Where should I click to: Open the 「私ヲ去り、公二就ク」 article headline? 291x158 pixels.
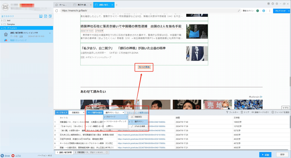(x=123, y=48)
